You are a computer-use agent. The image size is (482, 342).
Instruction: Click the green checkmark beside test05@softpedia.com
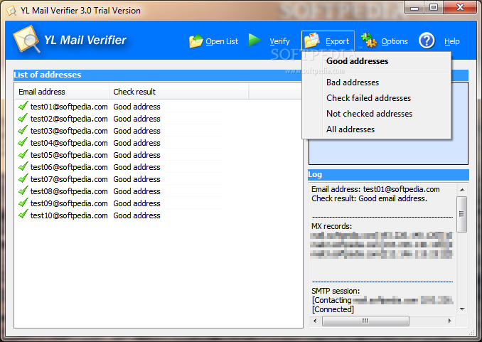[23, 154]
